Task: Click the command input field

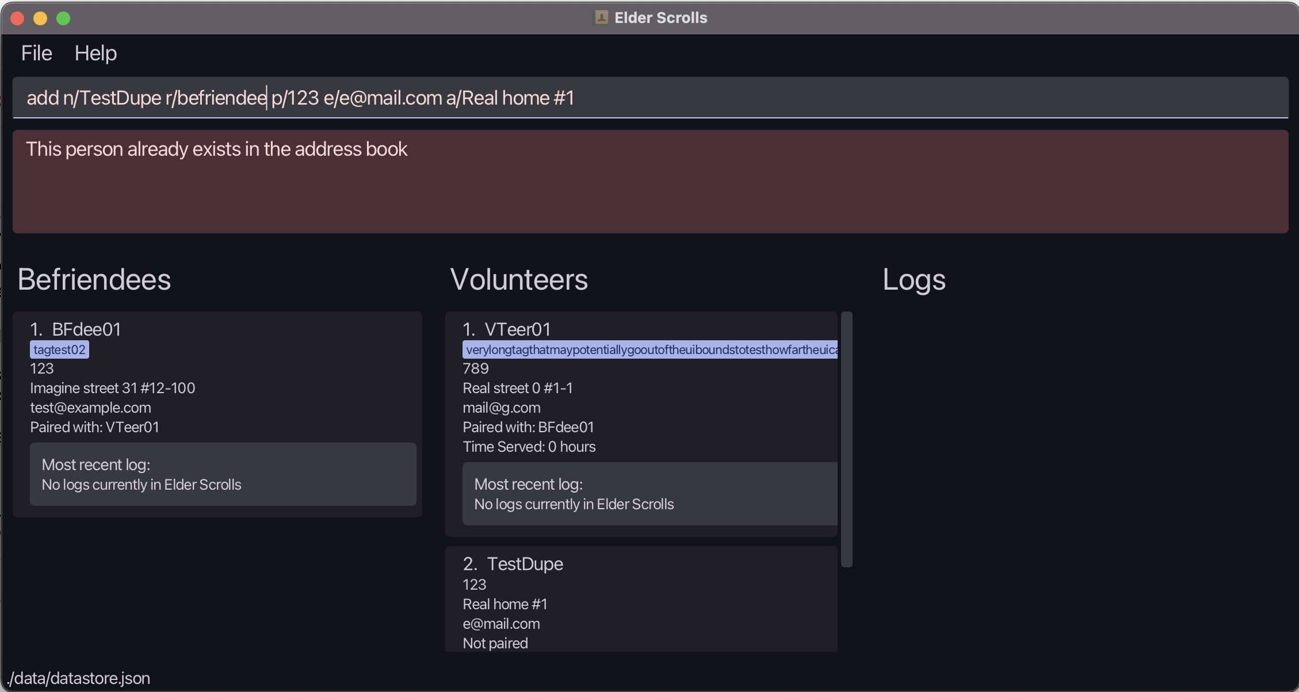Action: (x=649, y=98)
